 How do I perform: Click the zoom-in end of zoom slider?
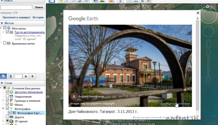coord(208,53)
